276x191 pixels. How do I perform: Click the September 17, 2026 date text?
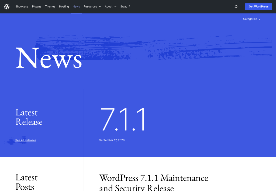pyautogui.click(x=112, y=140)
